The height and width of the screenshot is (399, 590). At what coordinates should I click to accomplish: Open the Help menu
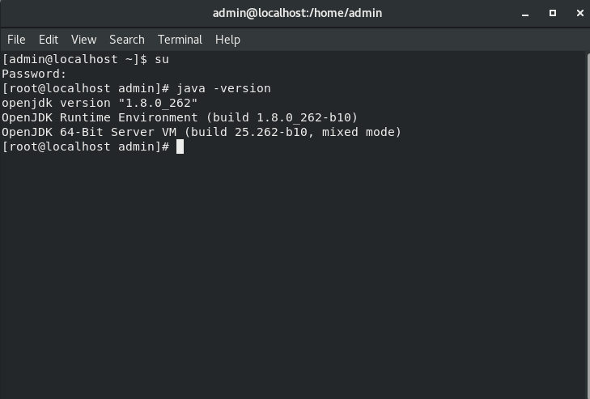[x=227, y=39]
